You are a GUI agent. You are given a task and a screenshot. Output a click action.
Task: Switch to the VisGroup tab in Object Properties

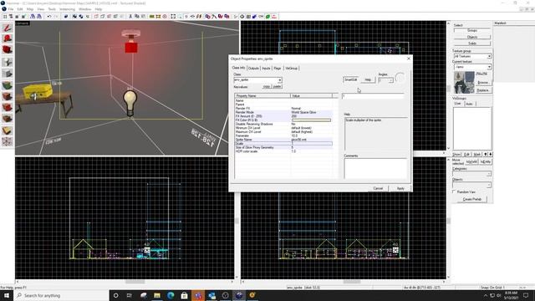pos(292,69)
